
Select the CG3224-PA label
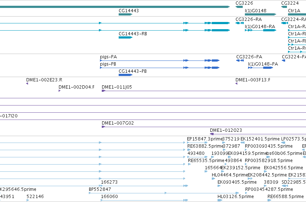[x=294, y=57]
